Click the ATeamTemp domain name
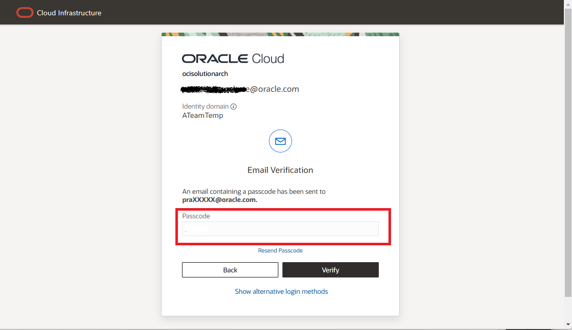The width and height of the screenshot is (572, 330). 202,115
